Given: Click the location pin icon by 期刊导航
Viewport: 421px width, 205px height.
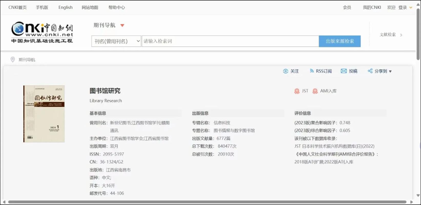Looking at the screenshot, I should click(13, 59).
